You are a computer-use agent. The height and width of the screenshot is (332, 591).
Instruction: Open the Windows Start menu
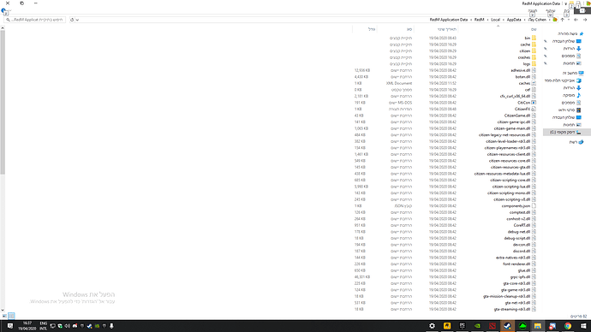[583, 326]
